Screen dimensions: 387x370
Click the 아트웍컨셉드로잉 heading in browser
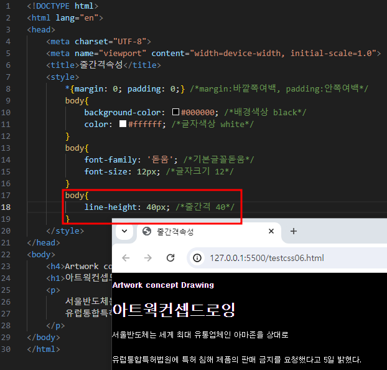point(174,310)
